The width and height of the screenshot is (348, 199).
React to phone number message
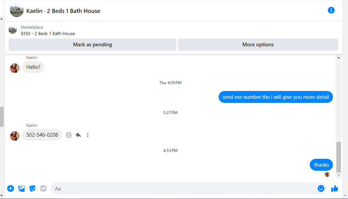click(x=69, y=135)
